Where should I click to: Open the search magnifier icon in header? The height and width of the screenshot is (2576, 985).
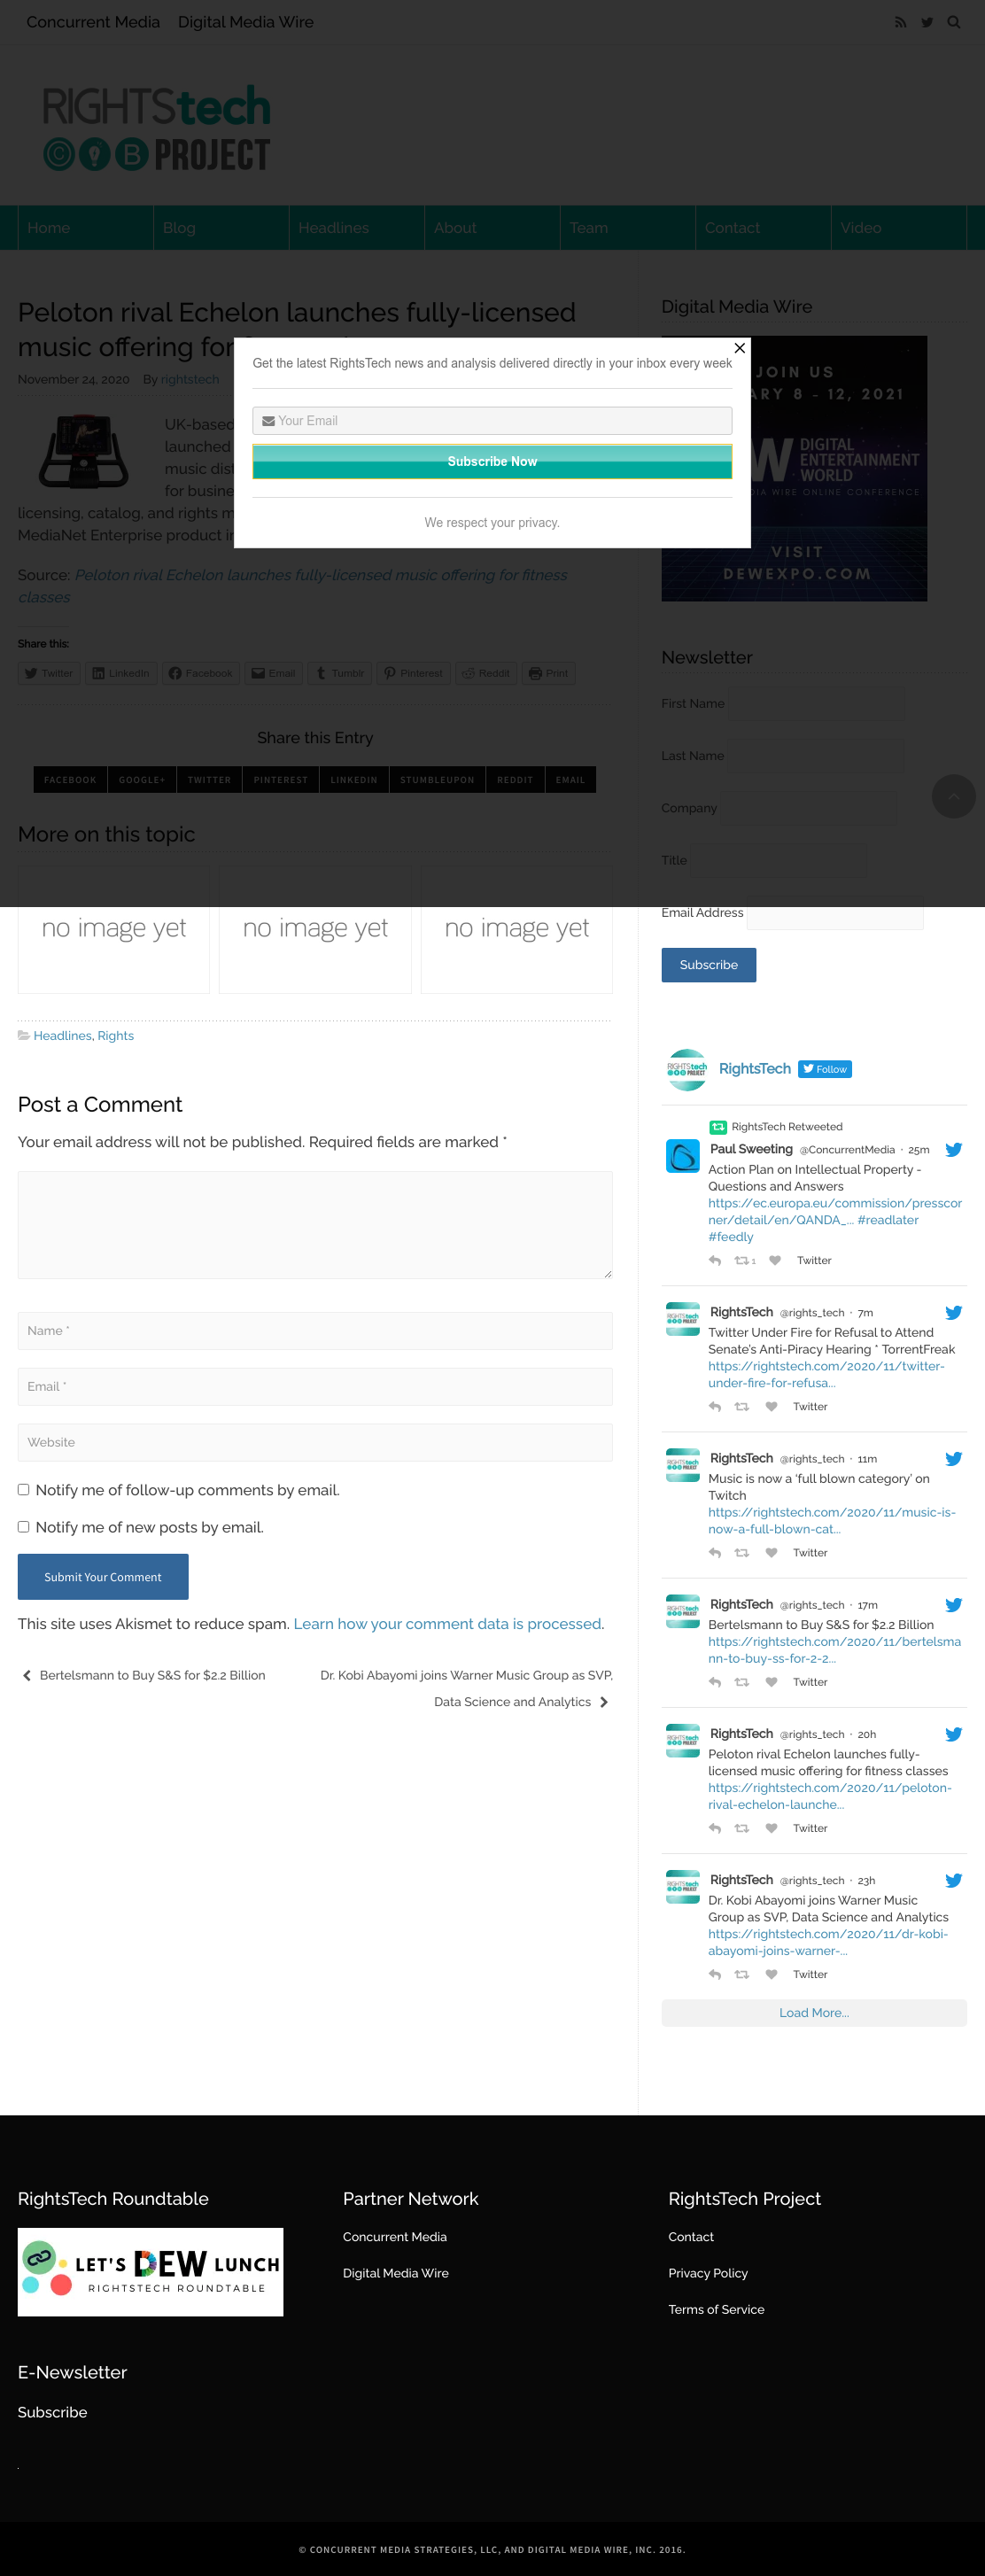point(954,22)
